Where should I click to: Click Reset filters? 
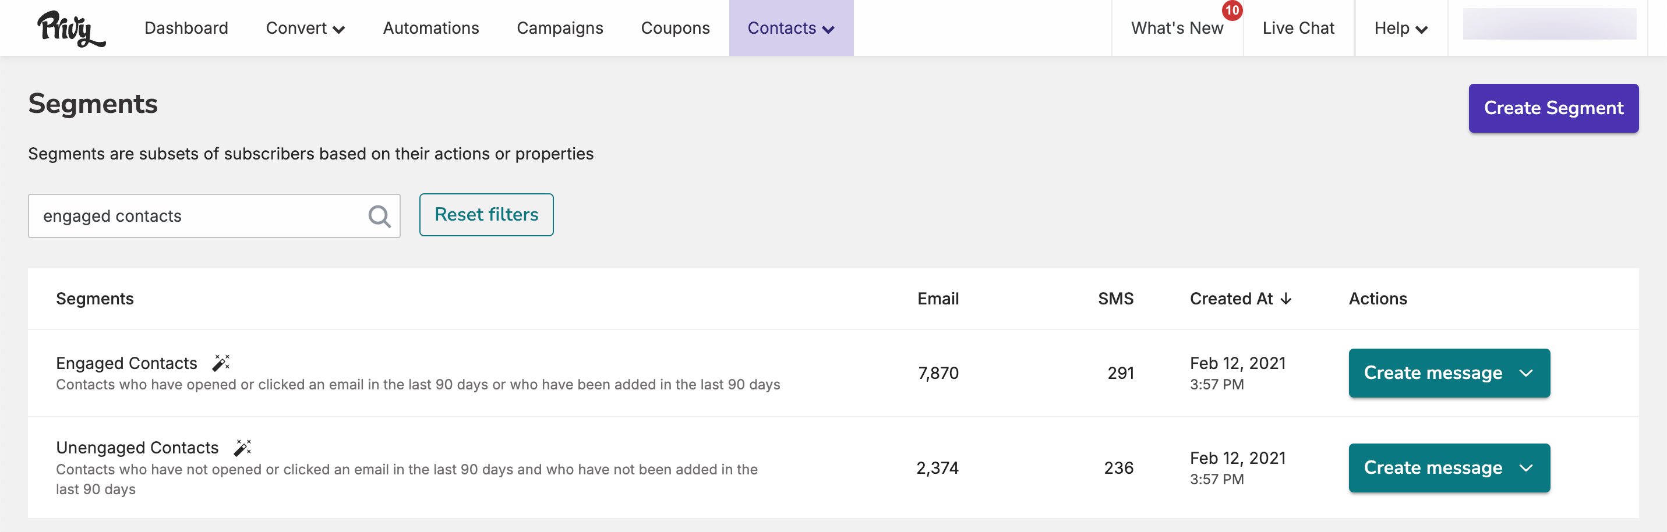(486, 215)
